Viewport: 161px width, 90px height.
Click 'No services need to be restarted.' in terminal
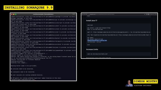[22, 69]
